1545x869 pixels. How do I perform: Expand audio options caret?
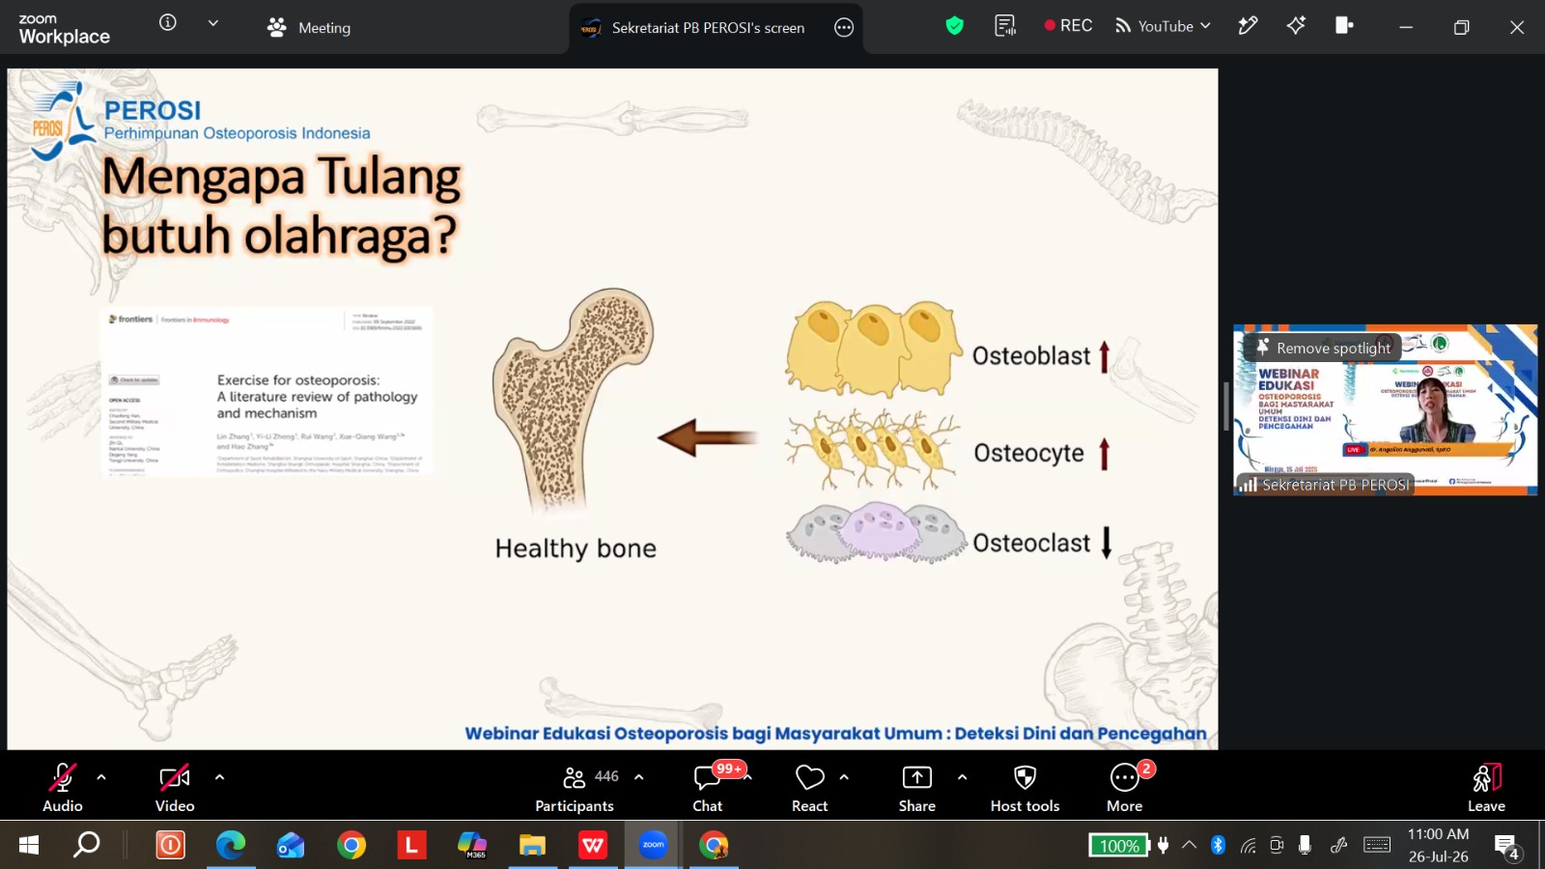click(101, 776)
